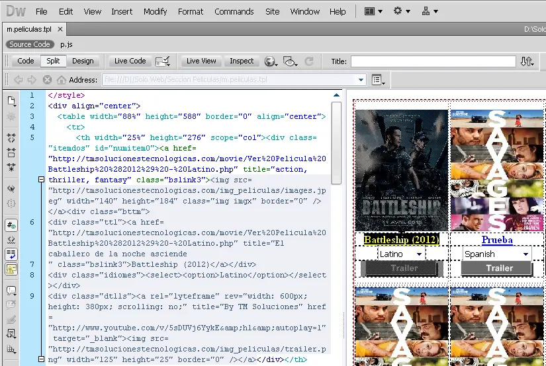Open the Commands menu
This screenshot has height=366, width=546.
[234, 11]
